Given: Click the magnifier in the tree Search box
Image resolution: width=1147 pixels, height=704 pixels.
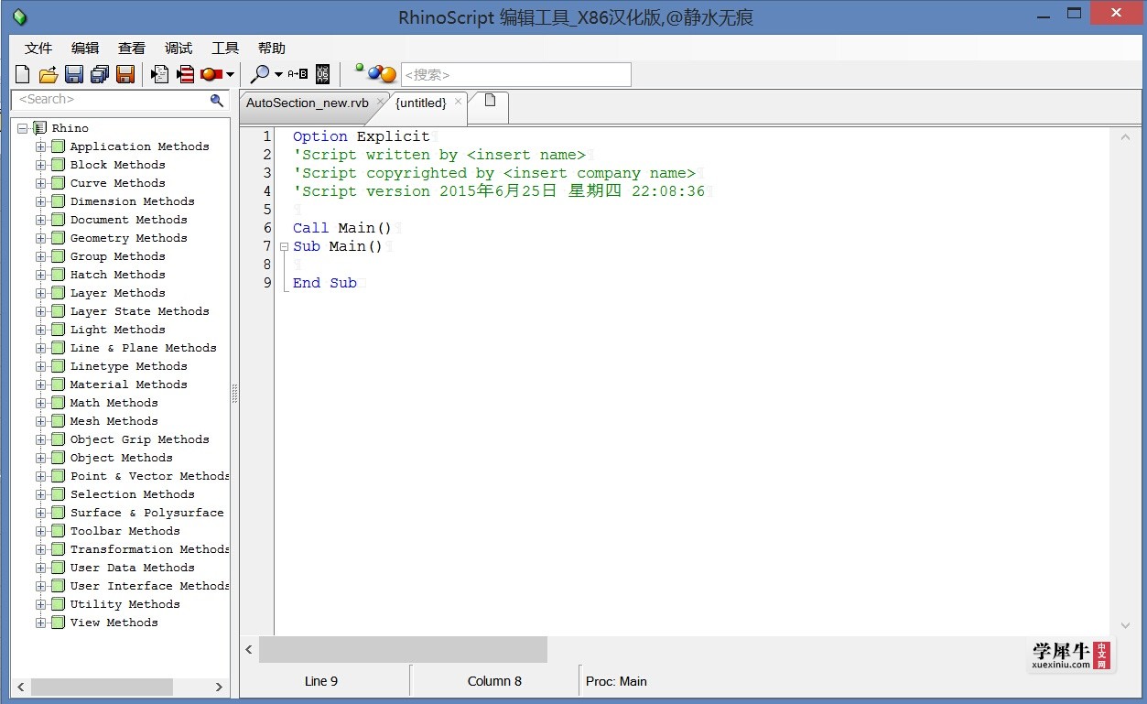Looking at the screenshot, I should 217,100.
